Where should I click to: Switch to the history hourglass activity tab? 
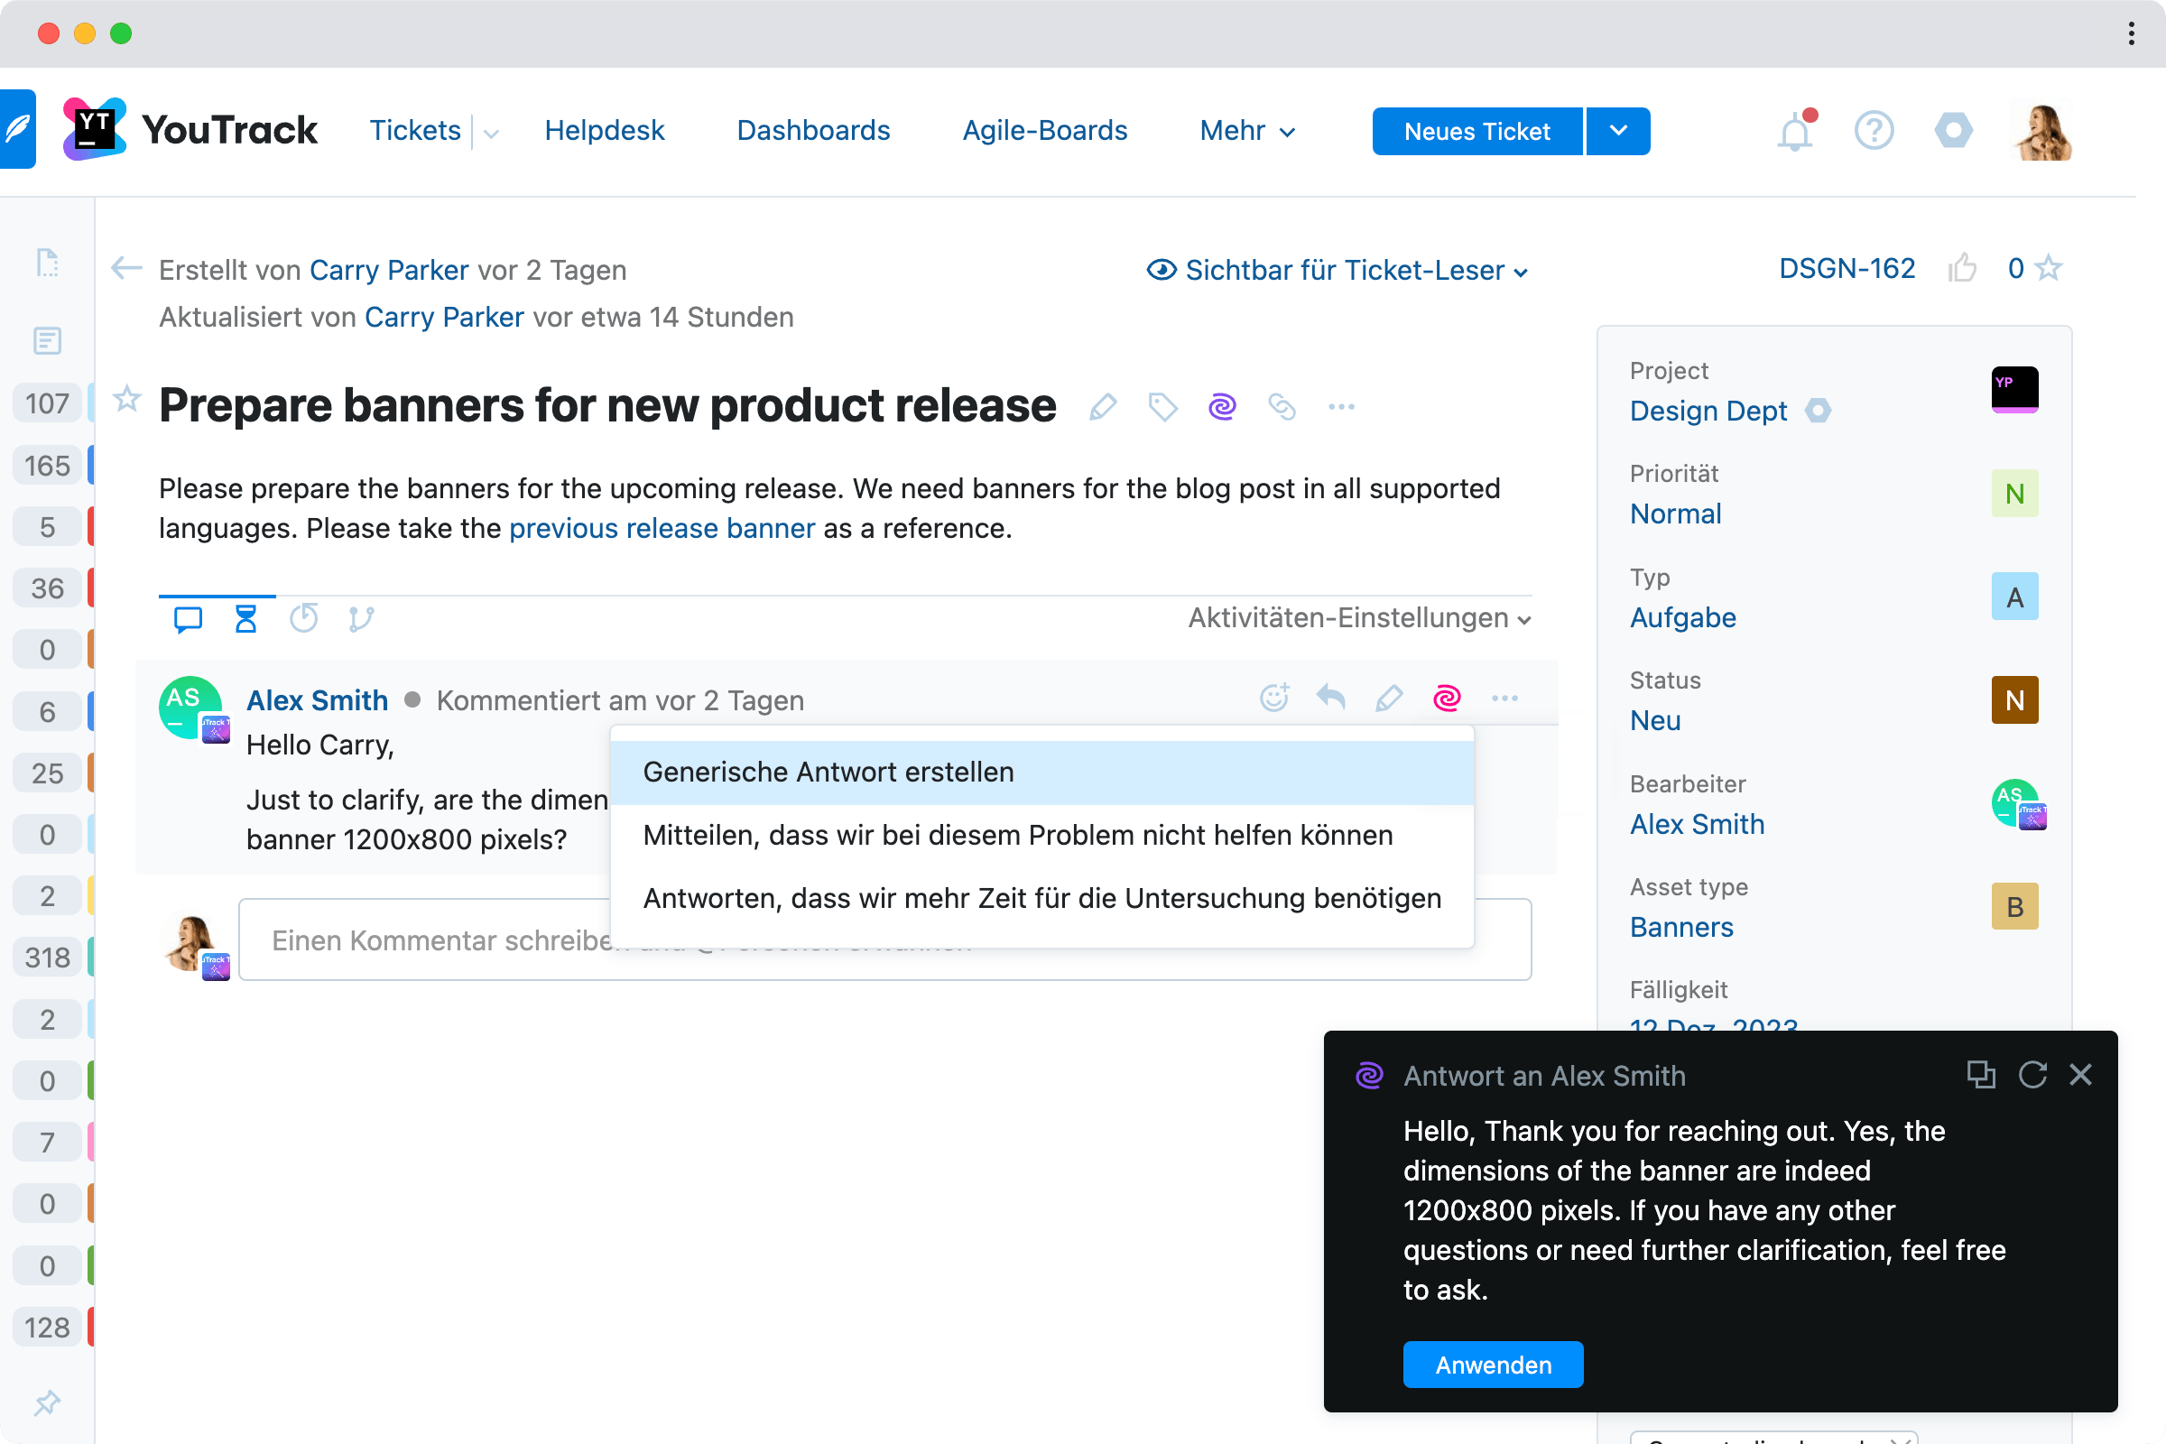[245, 618]
